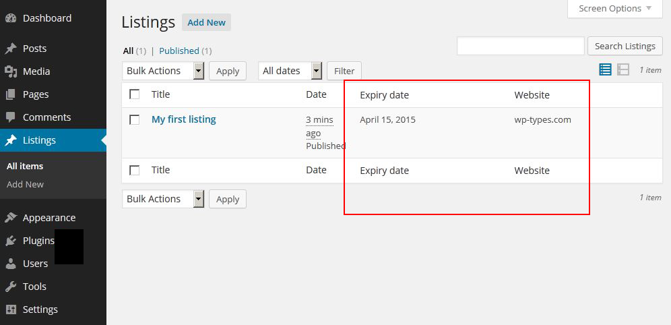Image resolution: width=671 pixels, height=325 pixels.
Task: Expand the Screen Options panel
Action: pyautogui.click(x=615, y=9)
